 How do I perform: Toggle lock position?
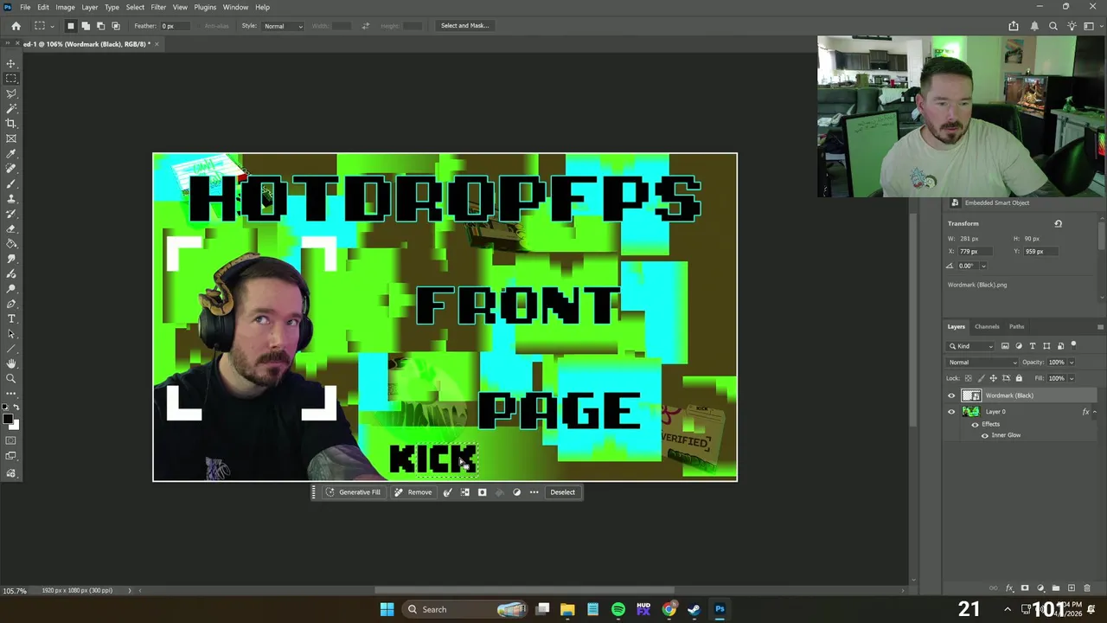click(993, 378)
